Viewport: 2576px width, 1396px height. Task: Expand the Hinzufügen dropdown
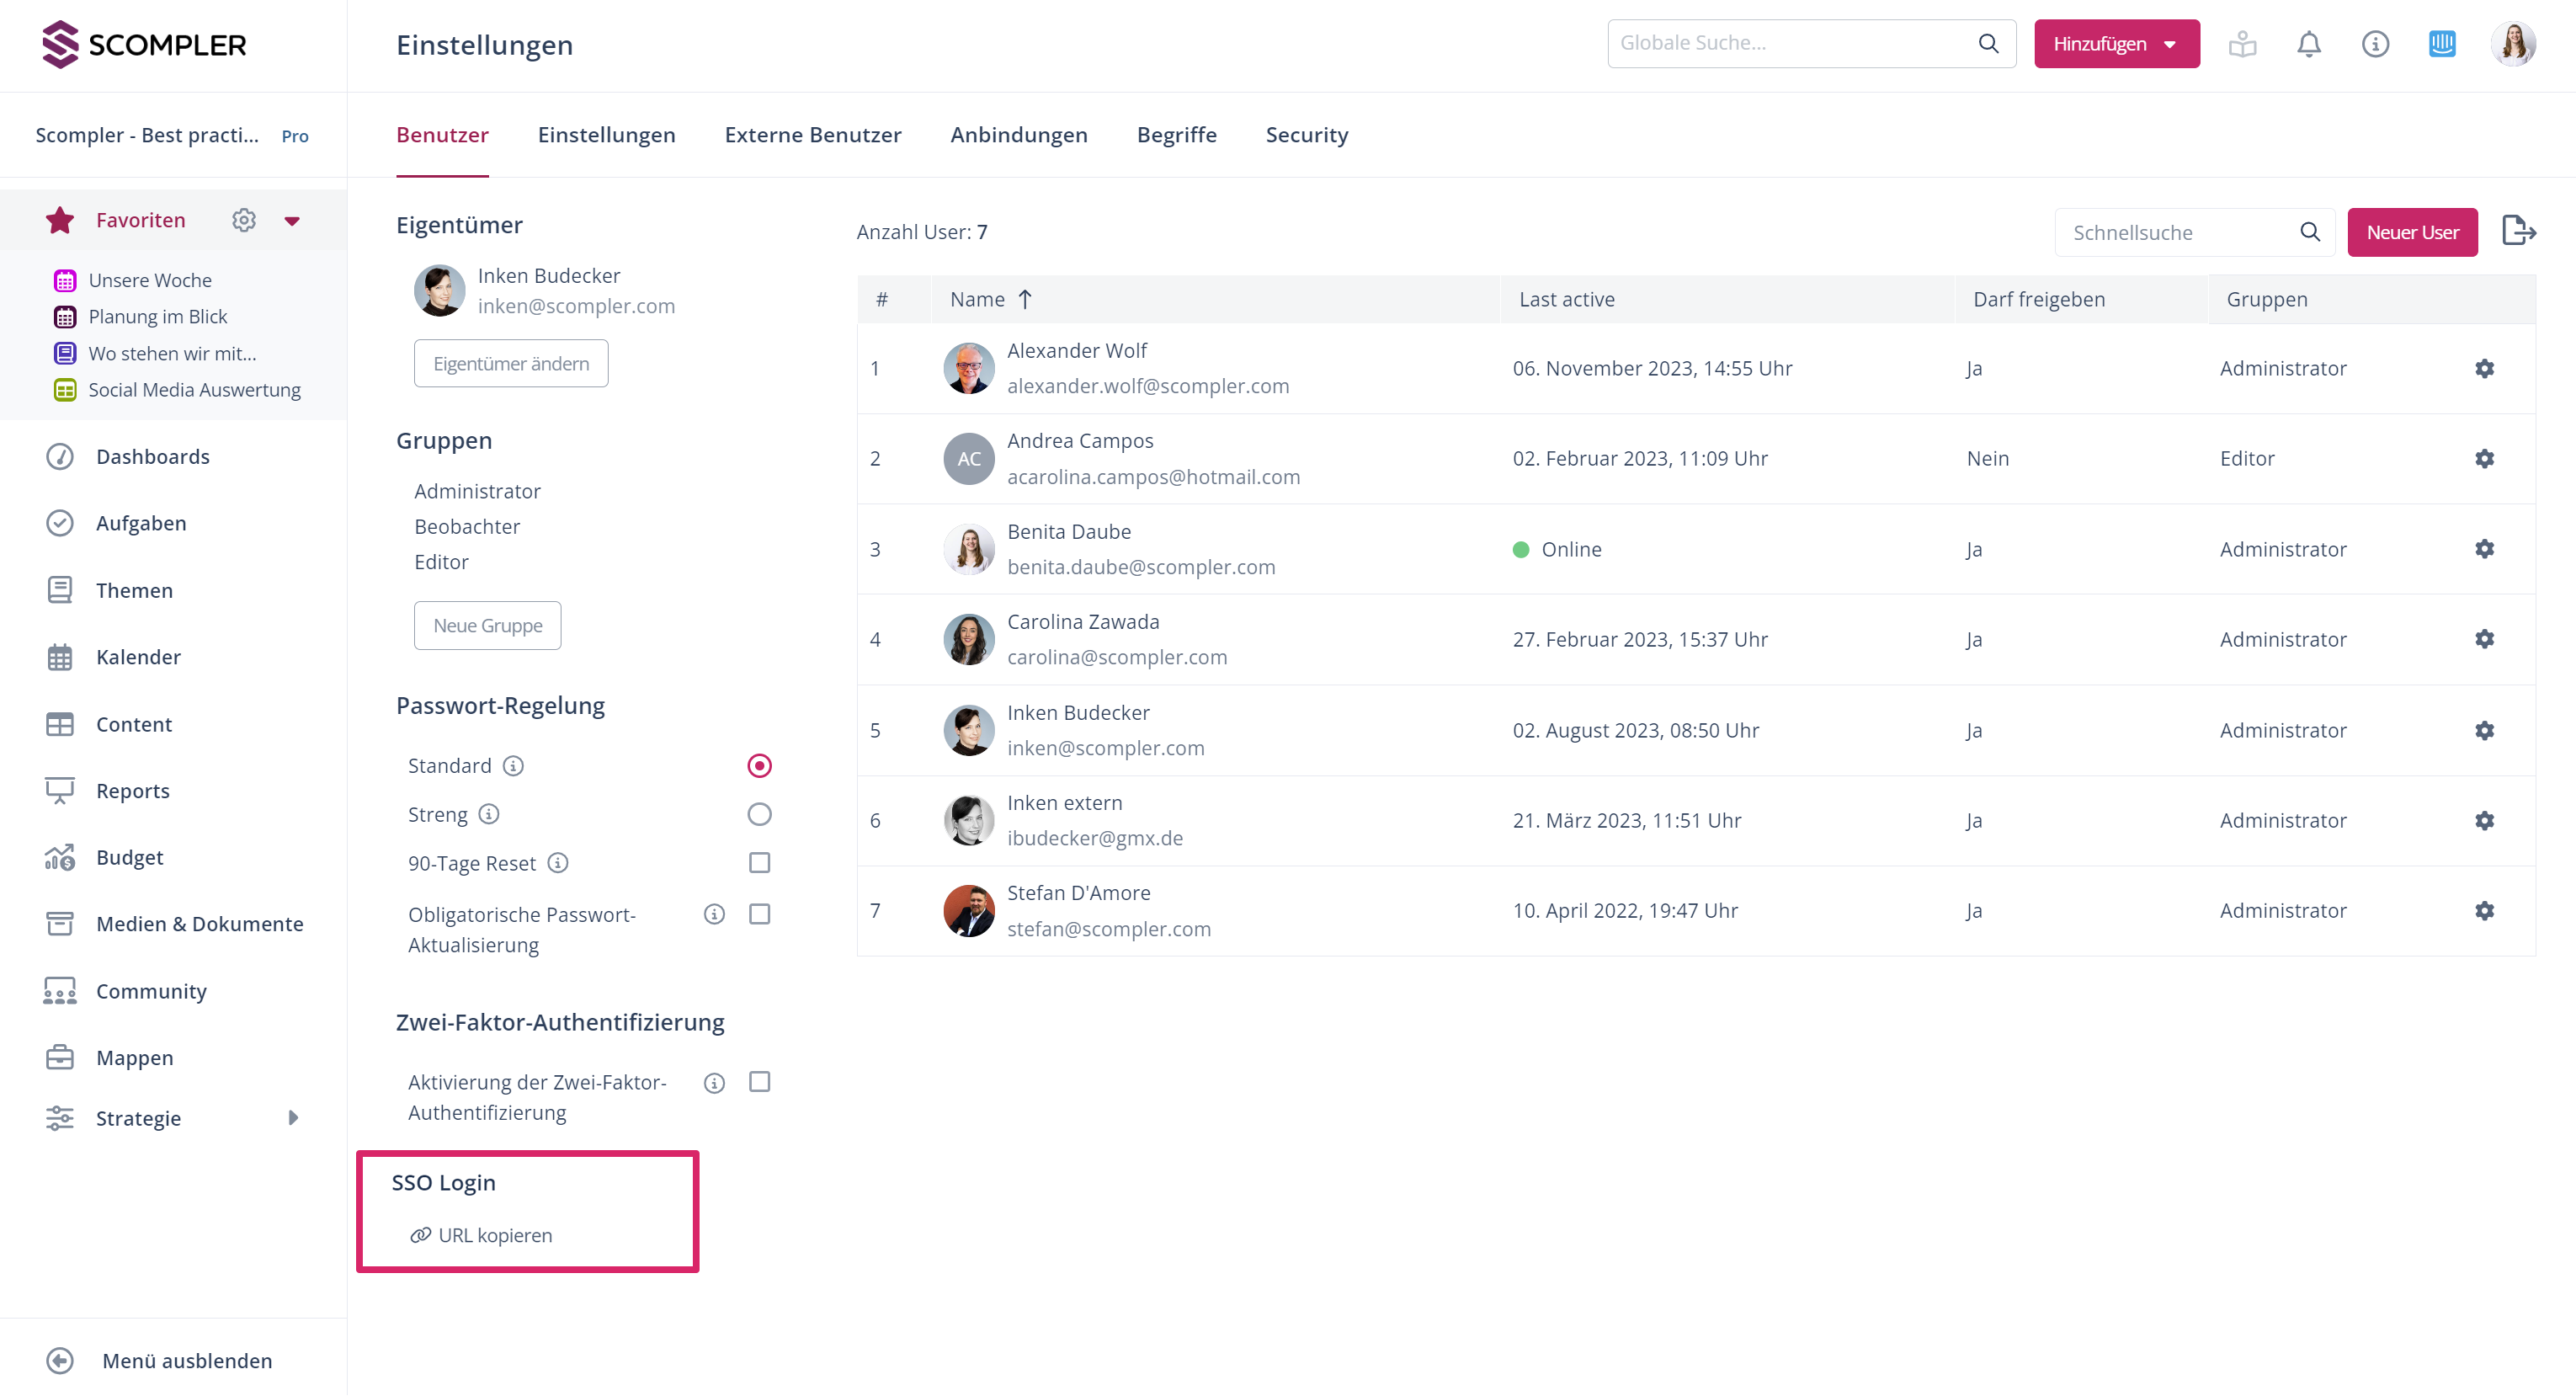pos(2116,44)
